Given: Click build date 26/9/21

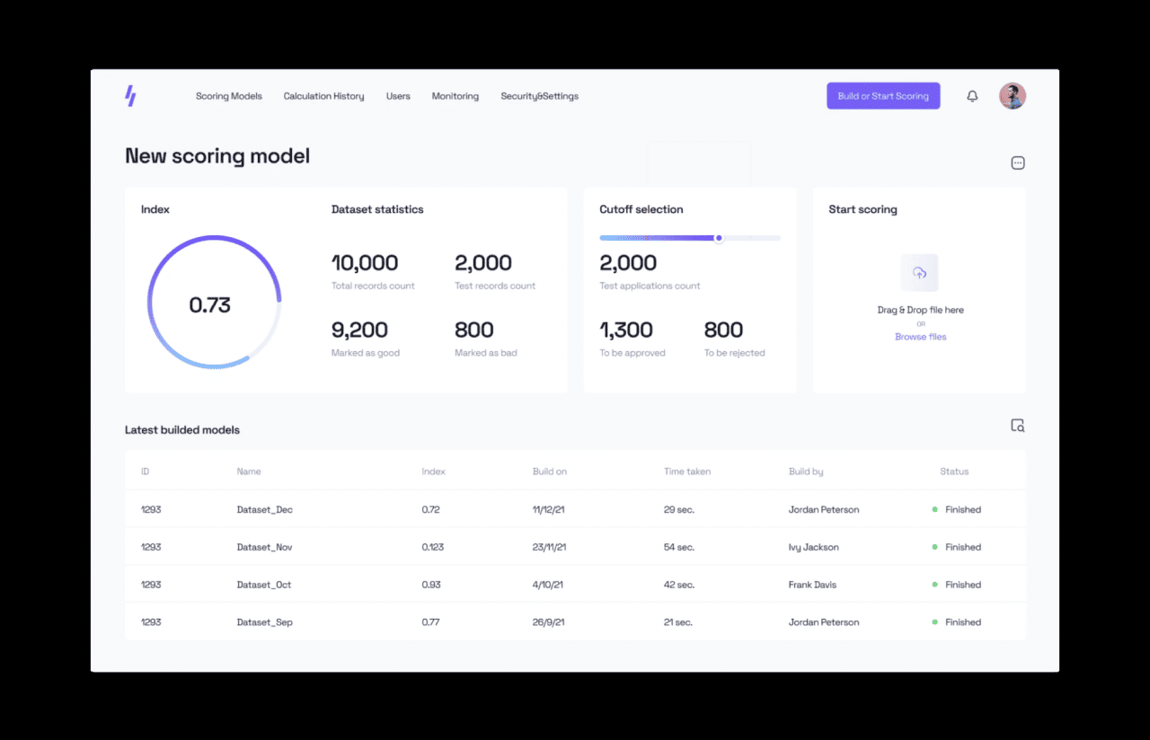Looking at the screenshot, I should point(548,622).
